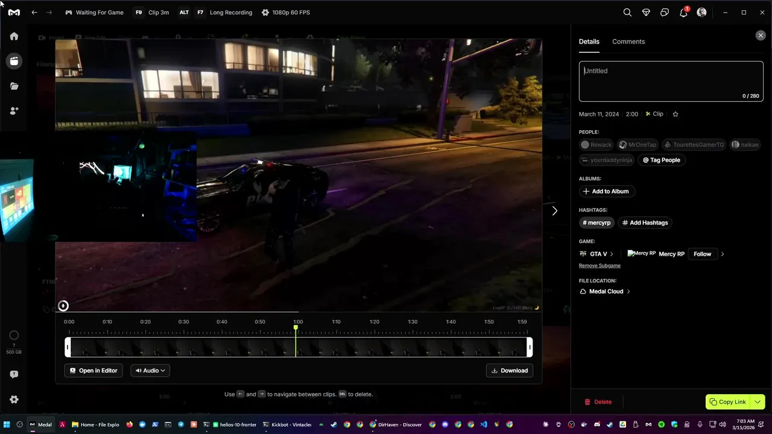
Task: Click the timeline right trim handle
Action: pos(530,347)
